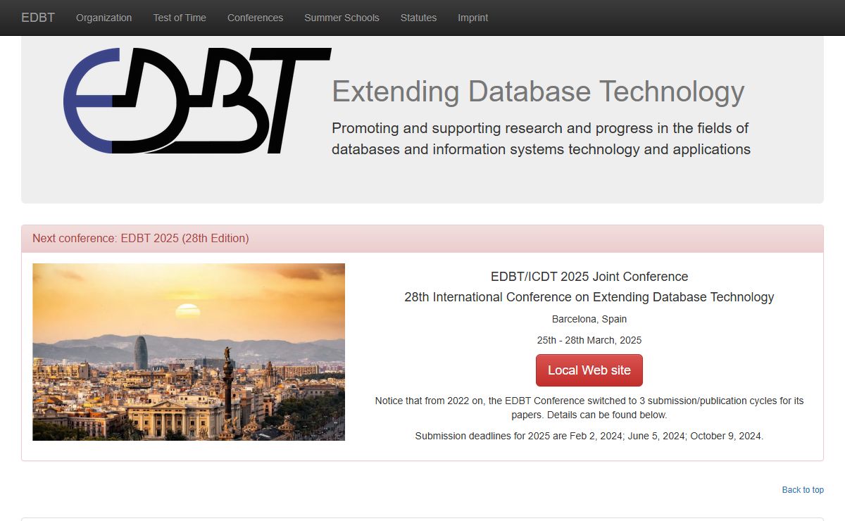
Task: View the Statutes page
Action: click(418, 18)
